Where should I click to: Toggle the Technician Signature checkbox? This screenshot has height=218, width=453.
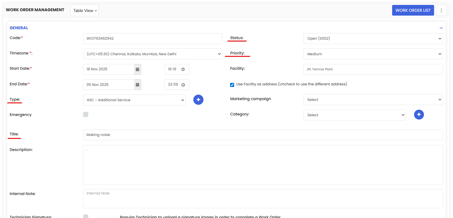pos(86,216)
